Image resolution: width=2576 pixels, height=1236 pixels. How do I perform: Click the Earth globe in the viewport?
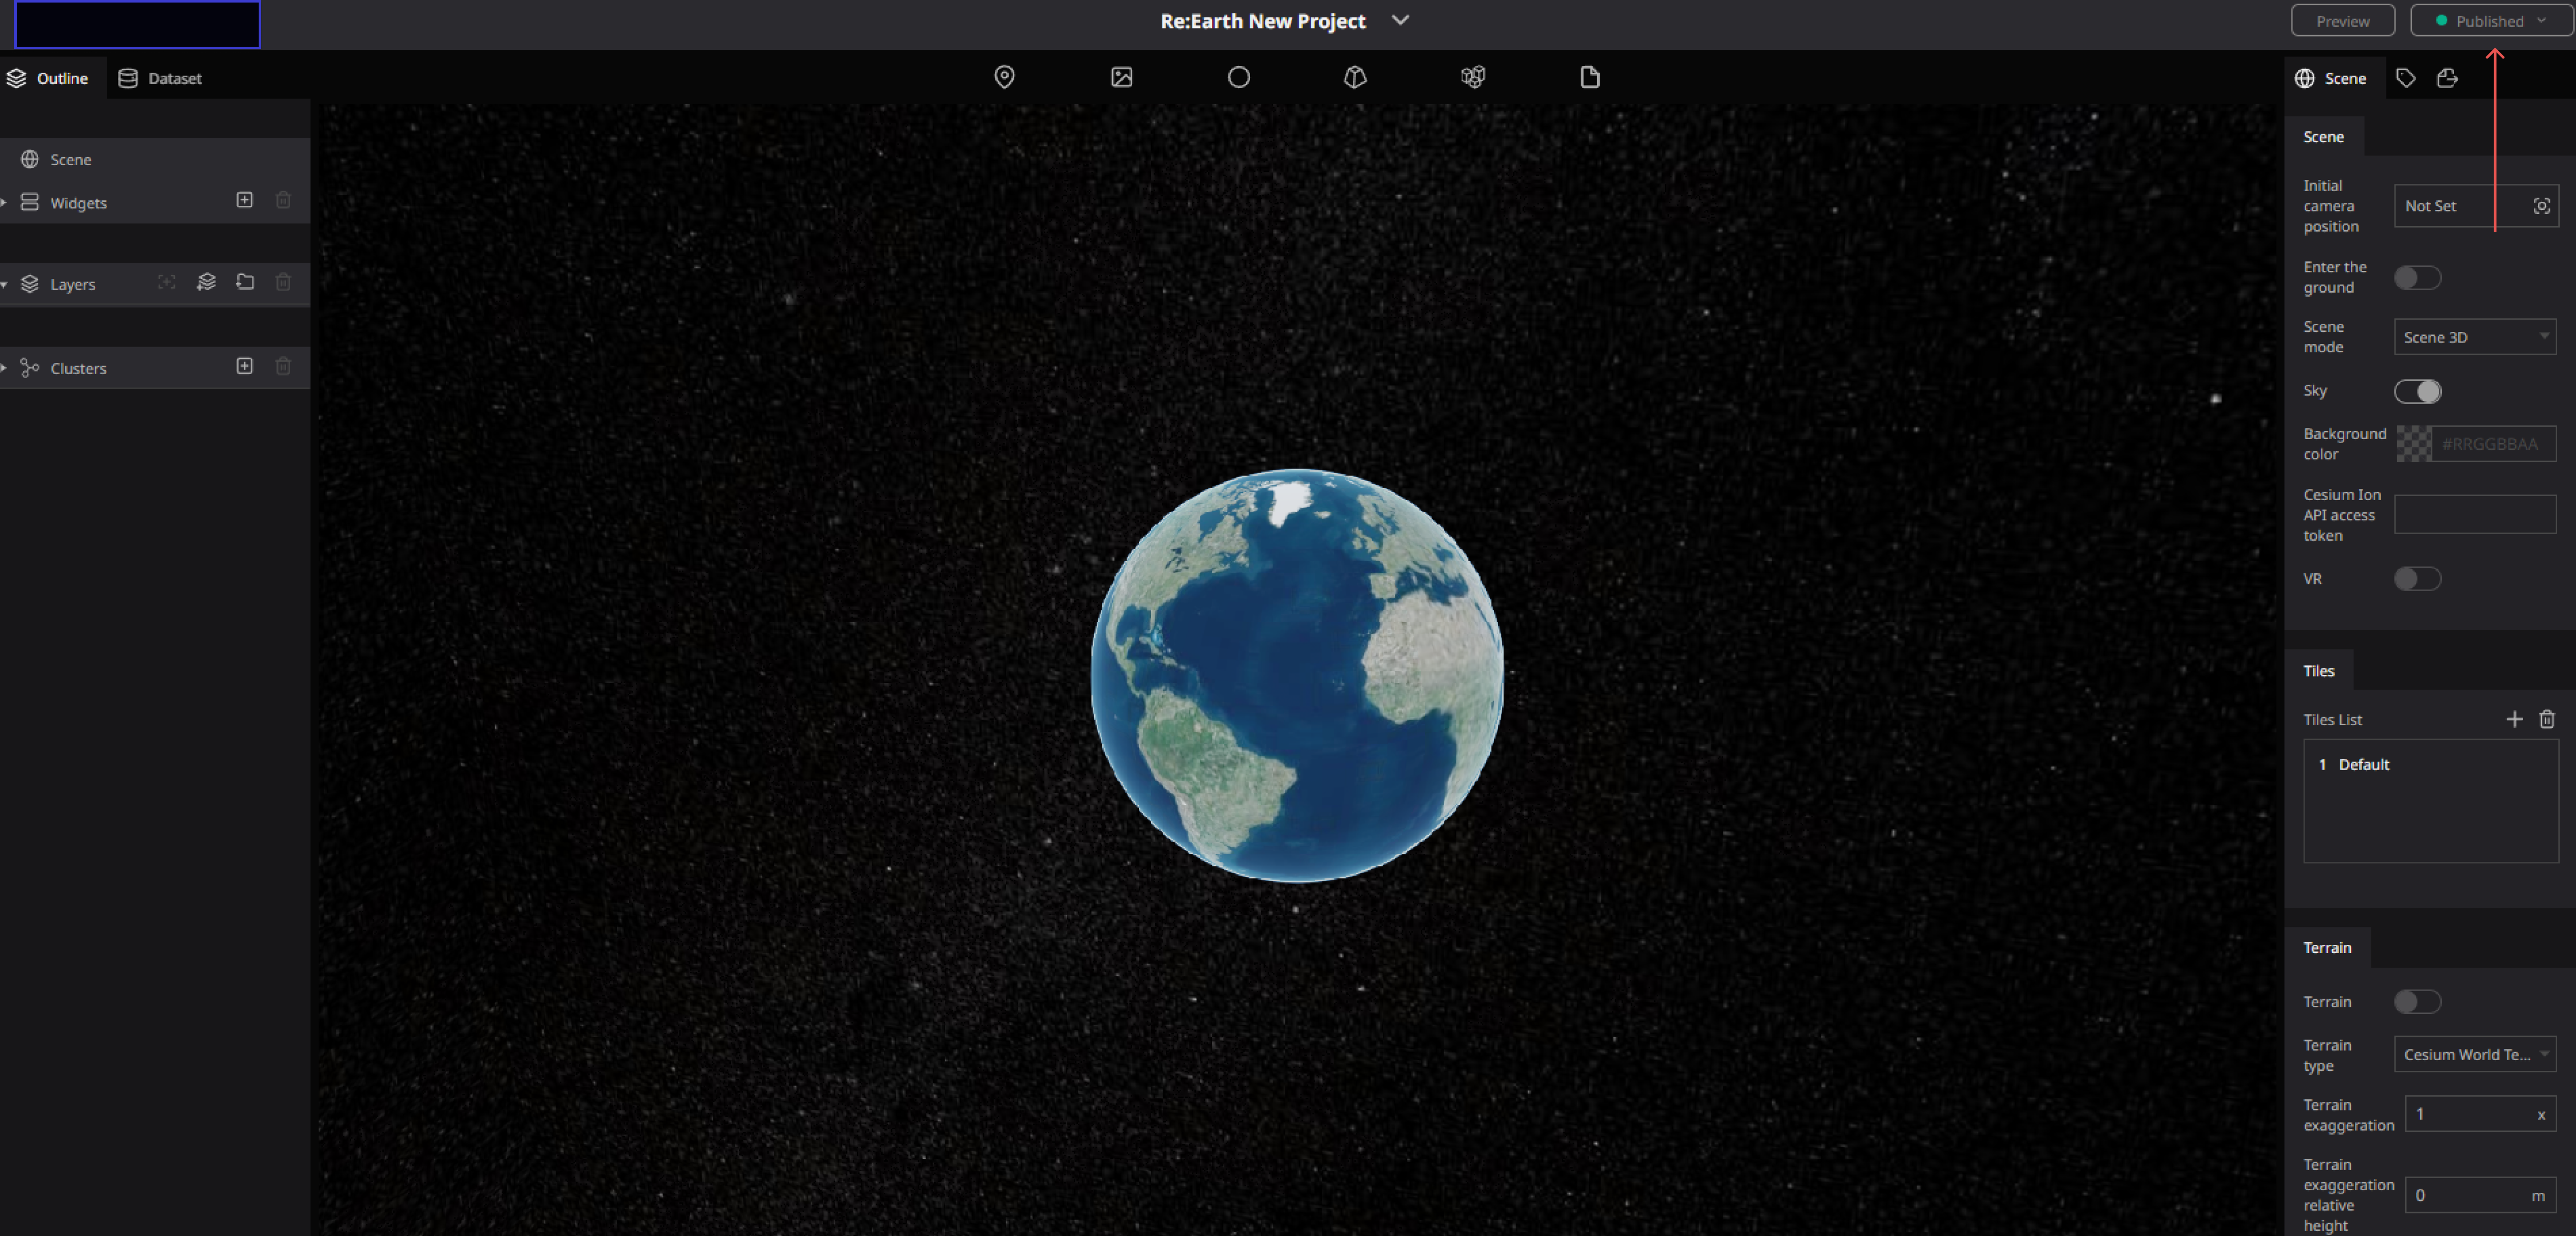[1297, 676]
